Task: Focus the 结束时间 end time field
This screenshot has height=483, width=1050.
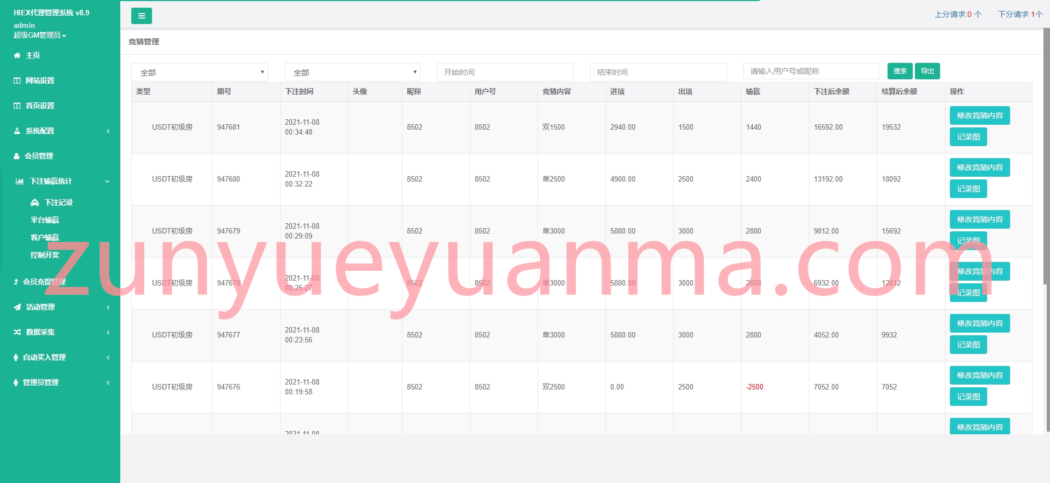Action: (658, 72)
